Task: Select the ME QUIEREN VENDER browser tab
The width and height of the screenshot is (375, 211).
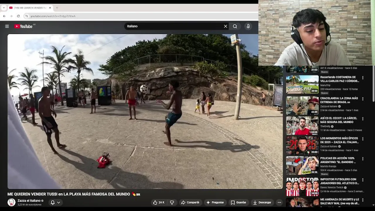Action: point(30,8)
